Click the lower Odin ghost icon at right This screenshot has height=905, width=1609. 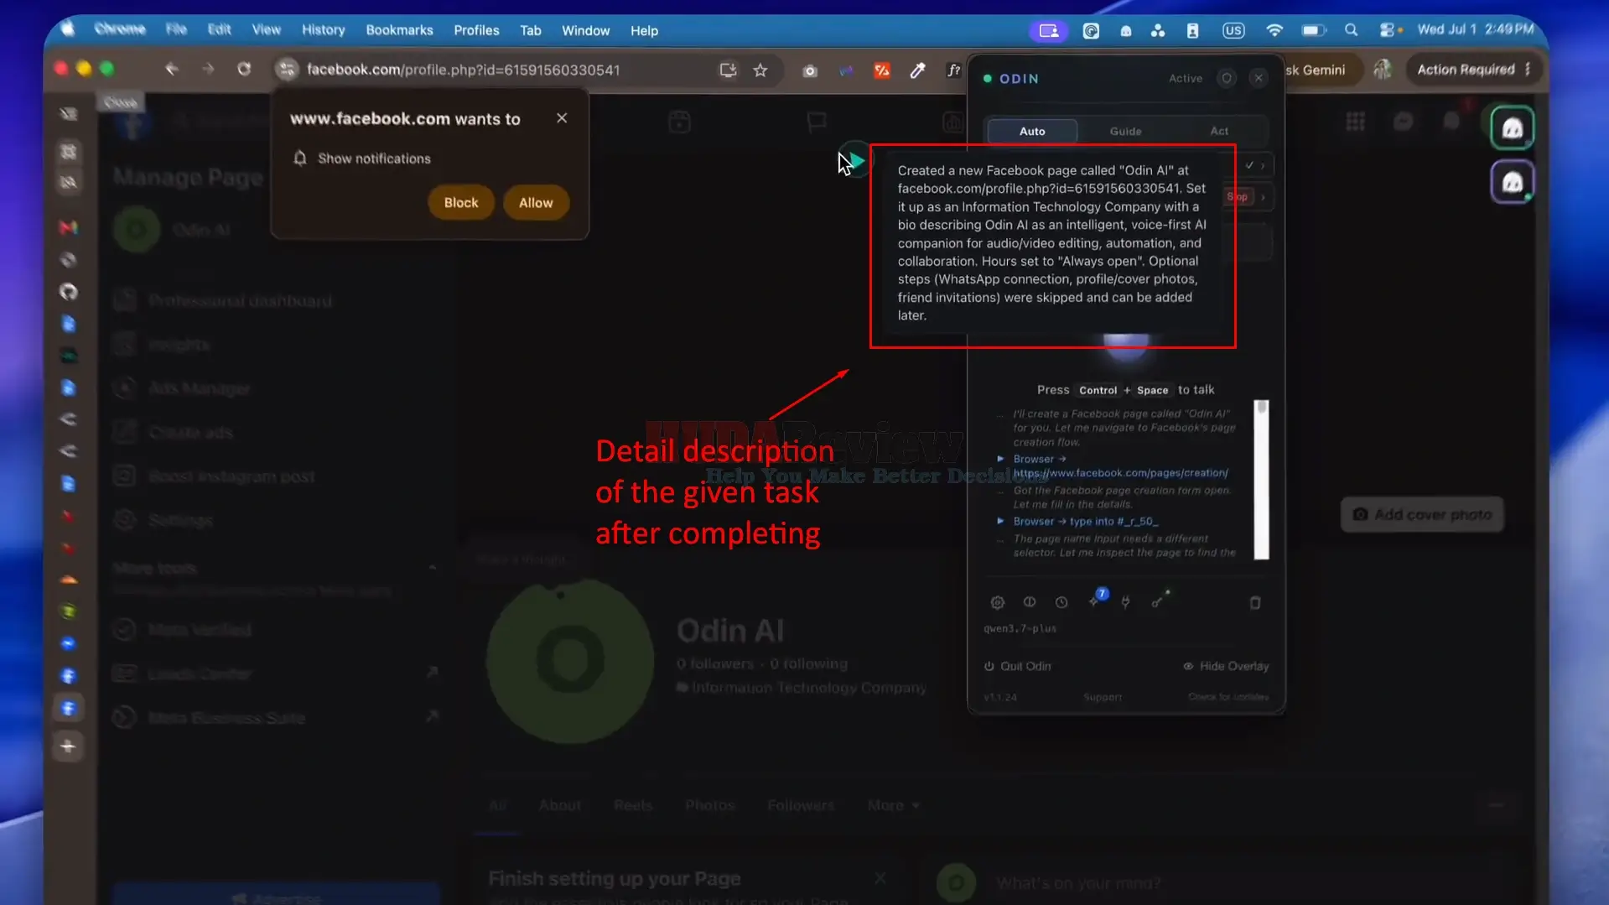(1512, 182)
